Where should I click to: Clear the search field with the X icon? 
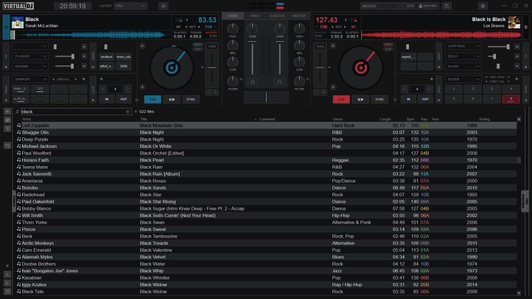click(127, 111)
